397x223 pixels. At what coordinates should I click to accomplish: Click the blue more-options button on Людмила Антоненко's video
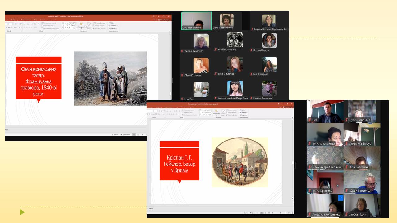click(x=341, y=198)
